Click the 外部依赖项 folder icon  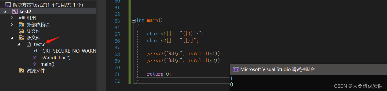pos(22,25)
